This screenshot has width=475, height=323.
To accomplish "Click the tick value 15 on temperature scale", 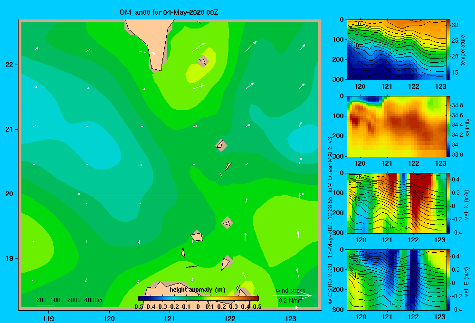I will click(x=455, y=72).
